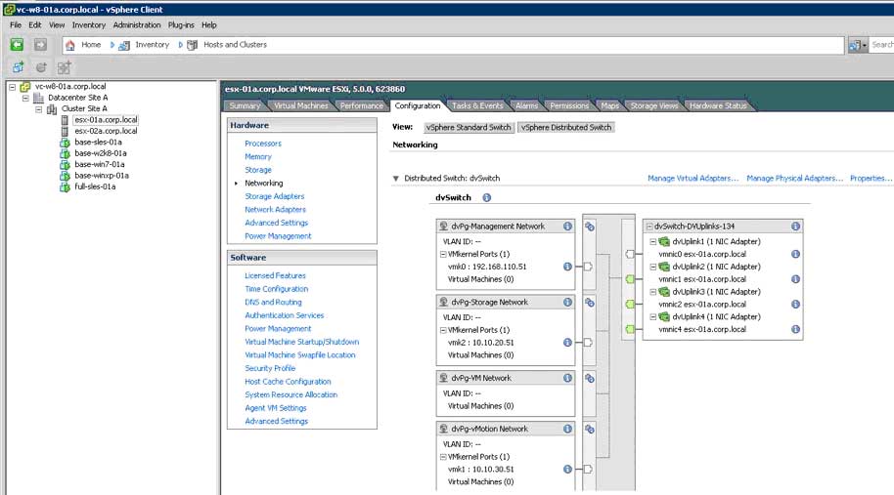The width and height of the screenshot is (894, 495).
Task: Switch to the Performance tab
Action: [362, 105]
